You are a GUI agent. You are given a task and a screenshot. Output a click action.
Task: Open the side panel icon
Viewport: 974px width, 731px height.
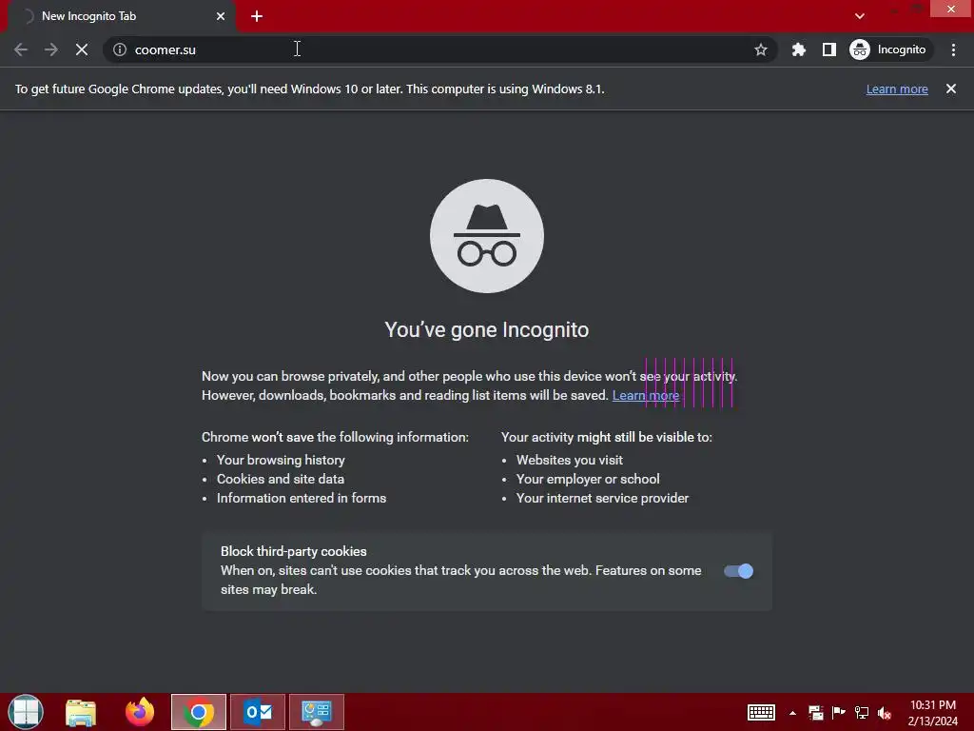pos(829,49)
